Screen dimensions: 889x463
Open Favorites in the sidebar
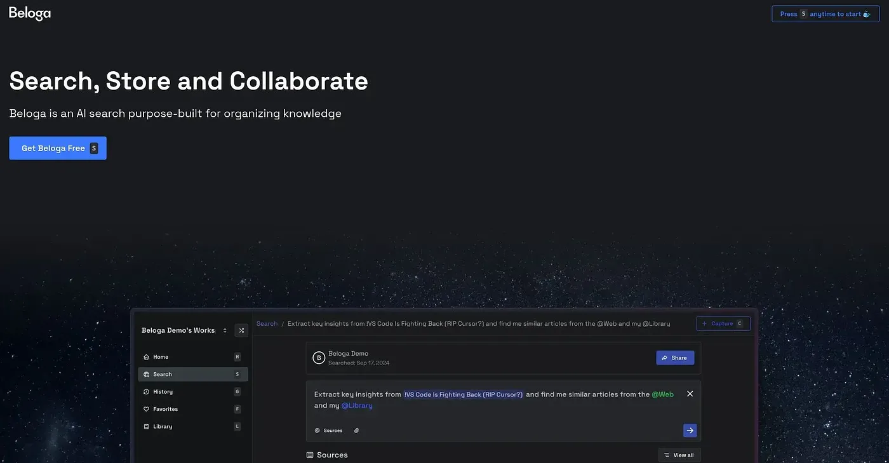(x=193, y=409)
